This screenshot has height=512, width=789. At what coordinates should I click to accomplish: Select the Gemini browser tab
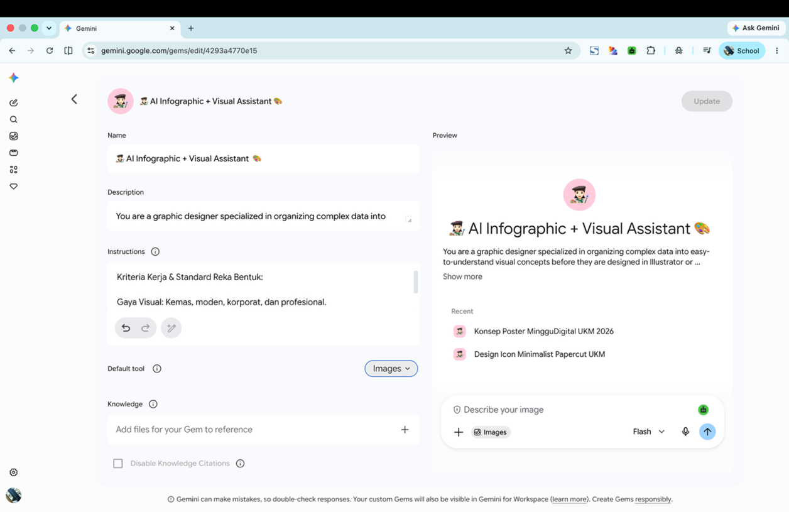[119, 28]
